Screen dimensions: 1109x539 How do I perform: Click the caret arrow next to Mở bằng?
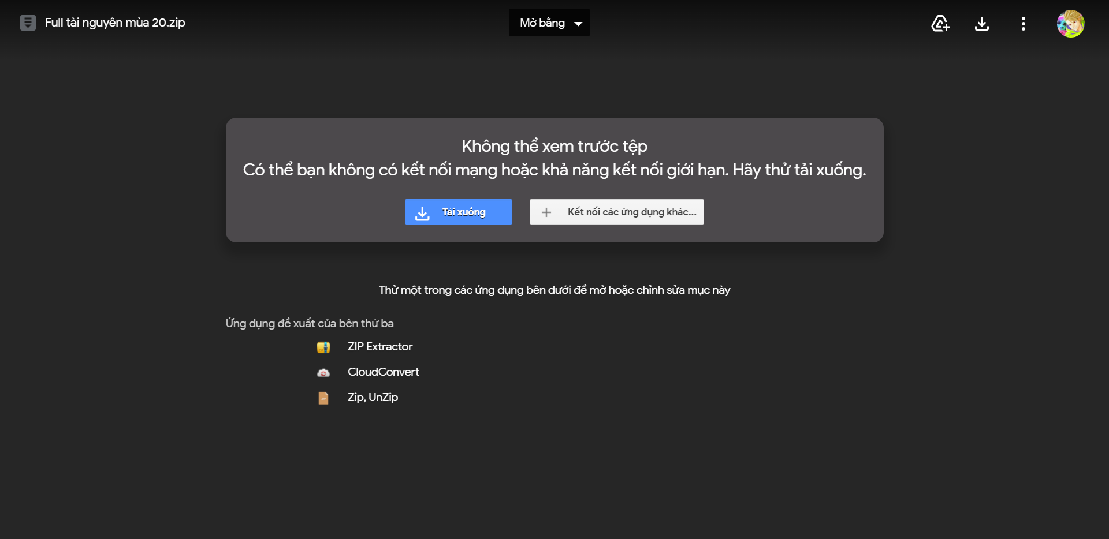(x=578, y=24)
